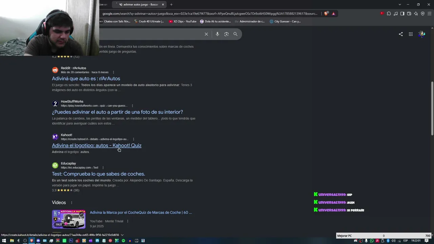Open the Brave VPN shield icon

(x=423, y=14)
